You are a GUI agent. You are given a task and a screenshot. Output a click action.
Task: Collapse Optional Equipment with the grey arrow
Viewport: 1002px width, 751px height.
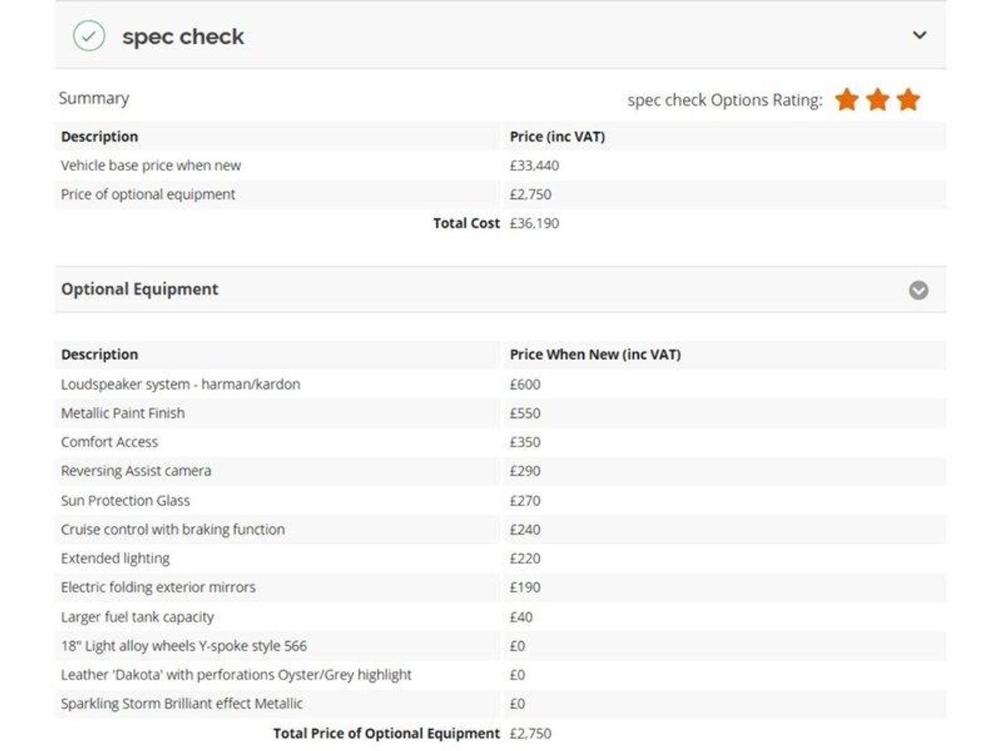[x=918, y=290]
